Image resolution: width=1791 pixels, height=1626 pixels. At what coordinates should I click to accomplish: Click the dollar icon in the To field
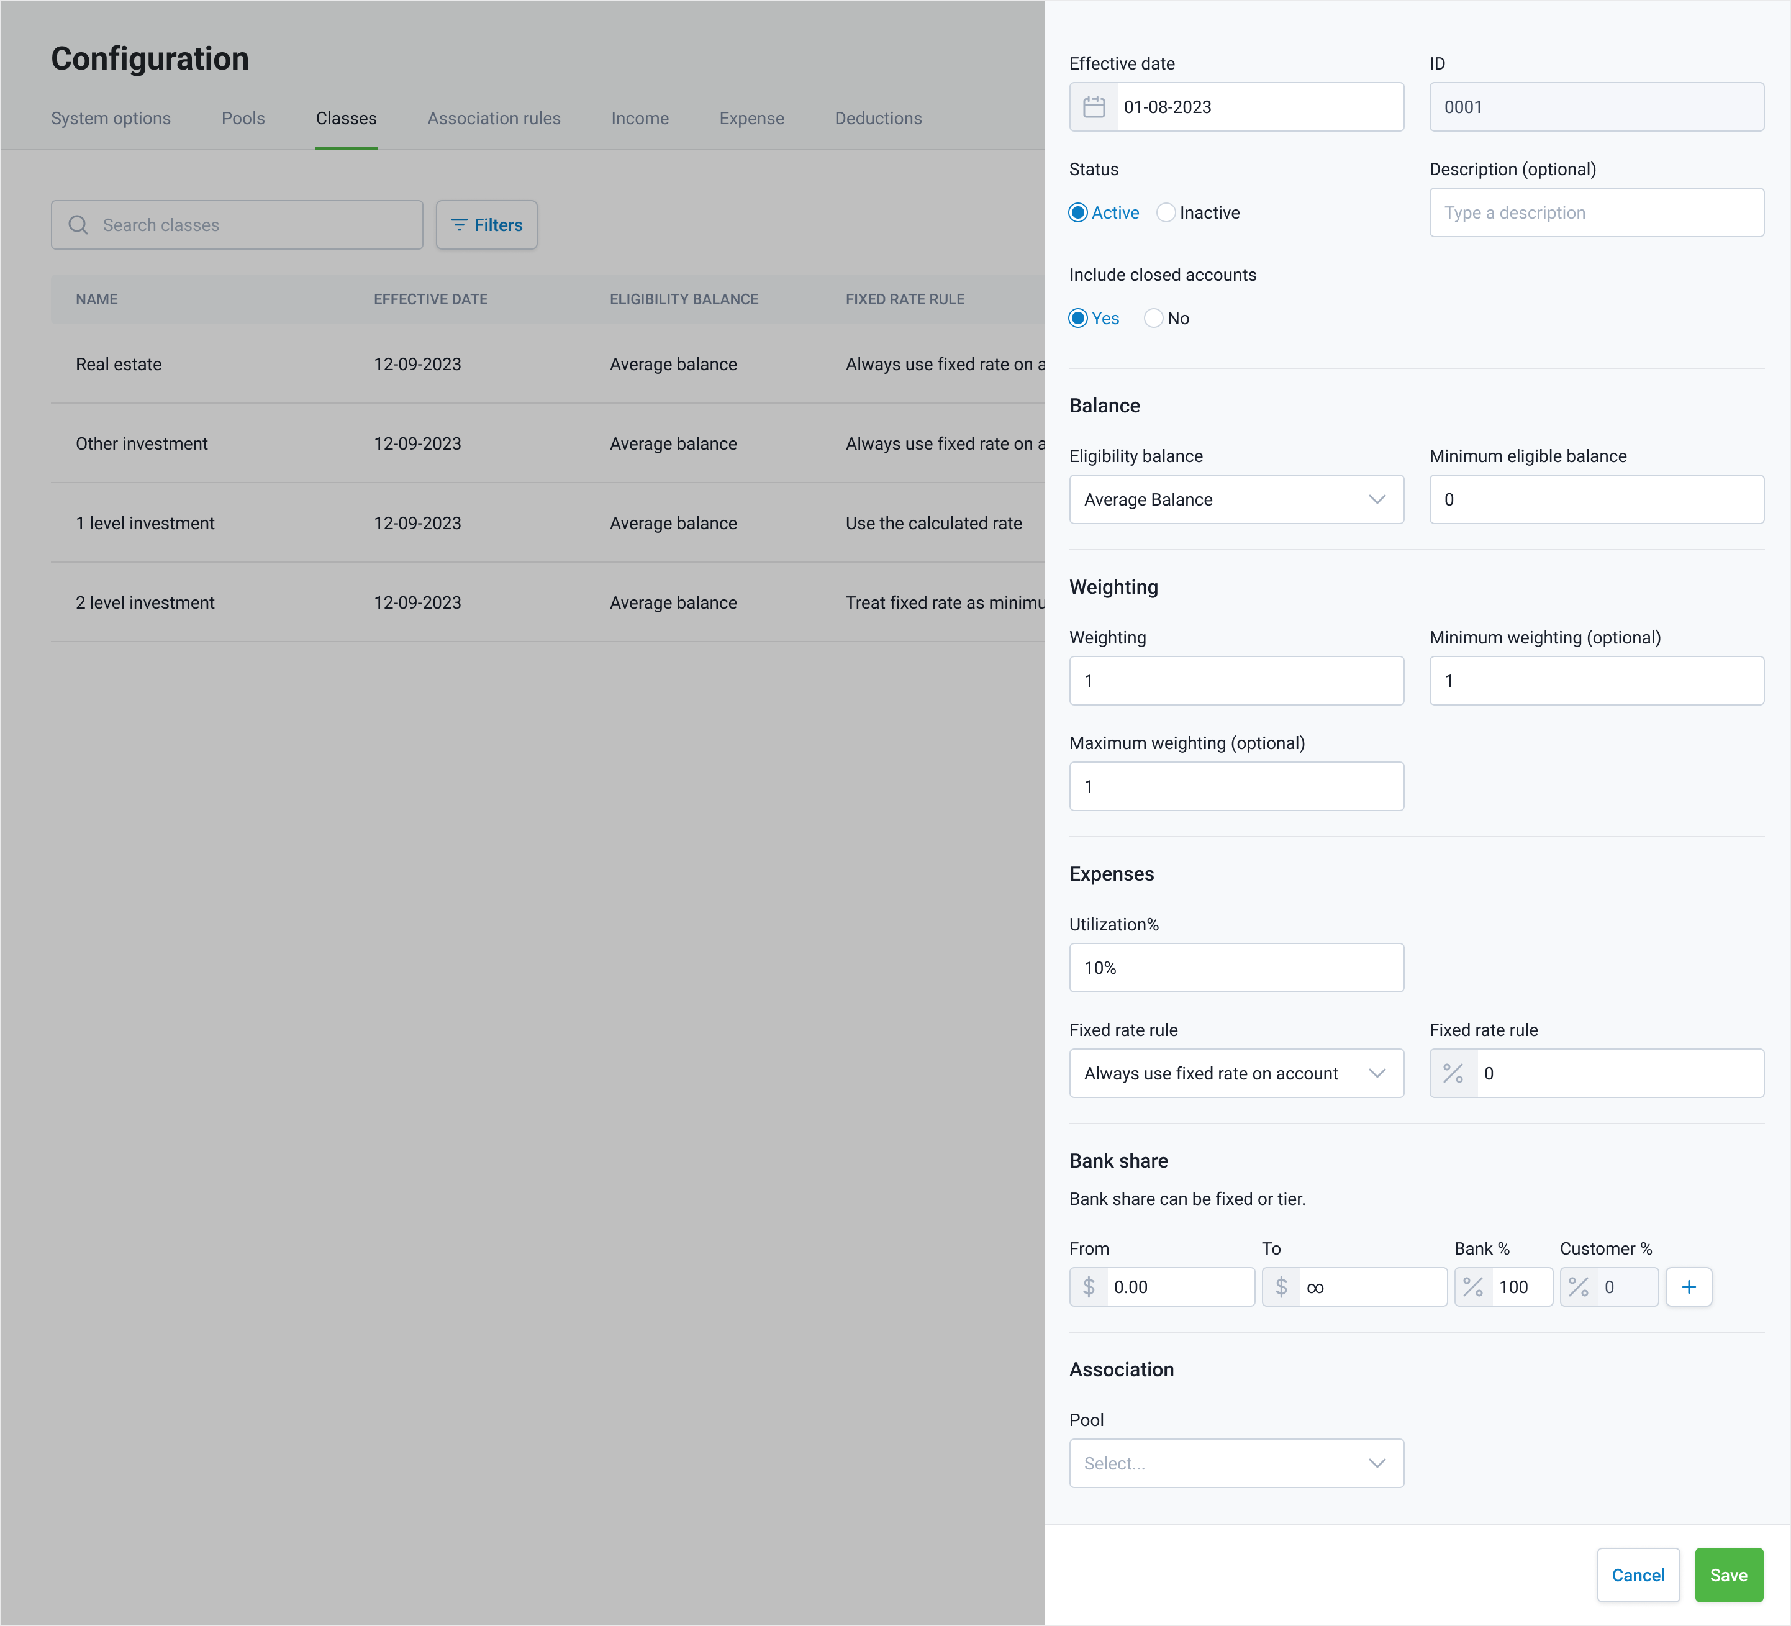(x=1281, y=1287)
